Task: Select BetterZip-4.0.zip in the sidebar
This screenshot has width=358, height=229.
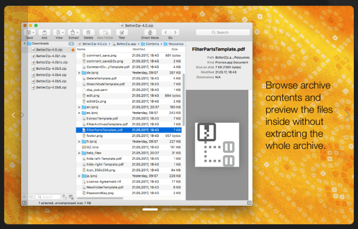Action: pyautogui.click(x=49, y=50)
